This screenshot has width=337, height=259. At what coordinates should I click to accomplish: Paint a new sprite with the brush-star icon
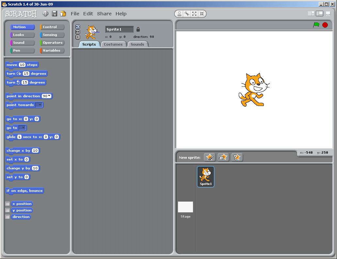210,157
